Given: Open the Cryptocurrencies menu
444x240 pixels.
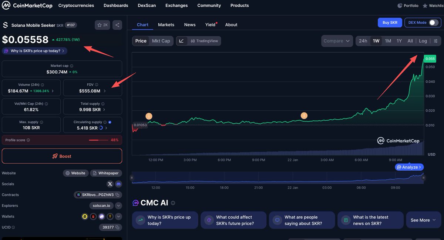Looking at the screenshot, I should click(76, 6).
